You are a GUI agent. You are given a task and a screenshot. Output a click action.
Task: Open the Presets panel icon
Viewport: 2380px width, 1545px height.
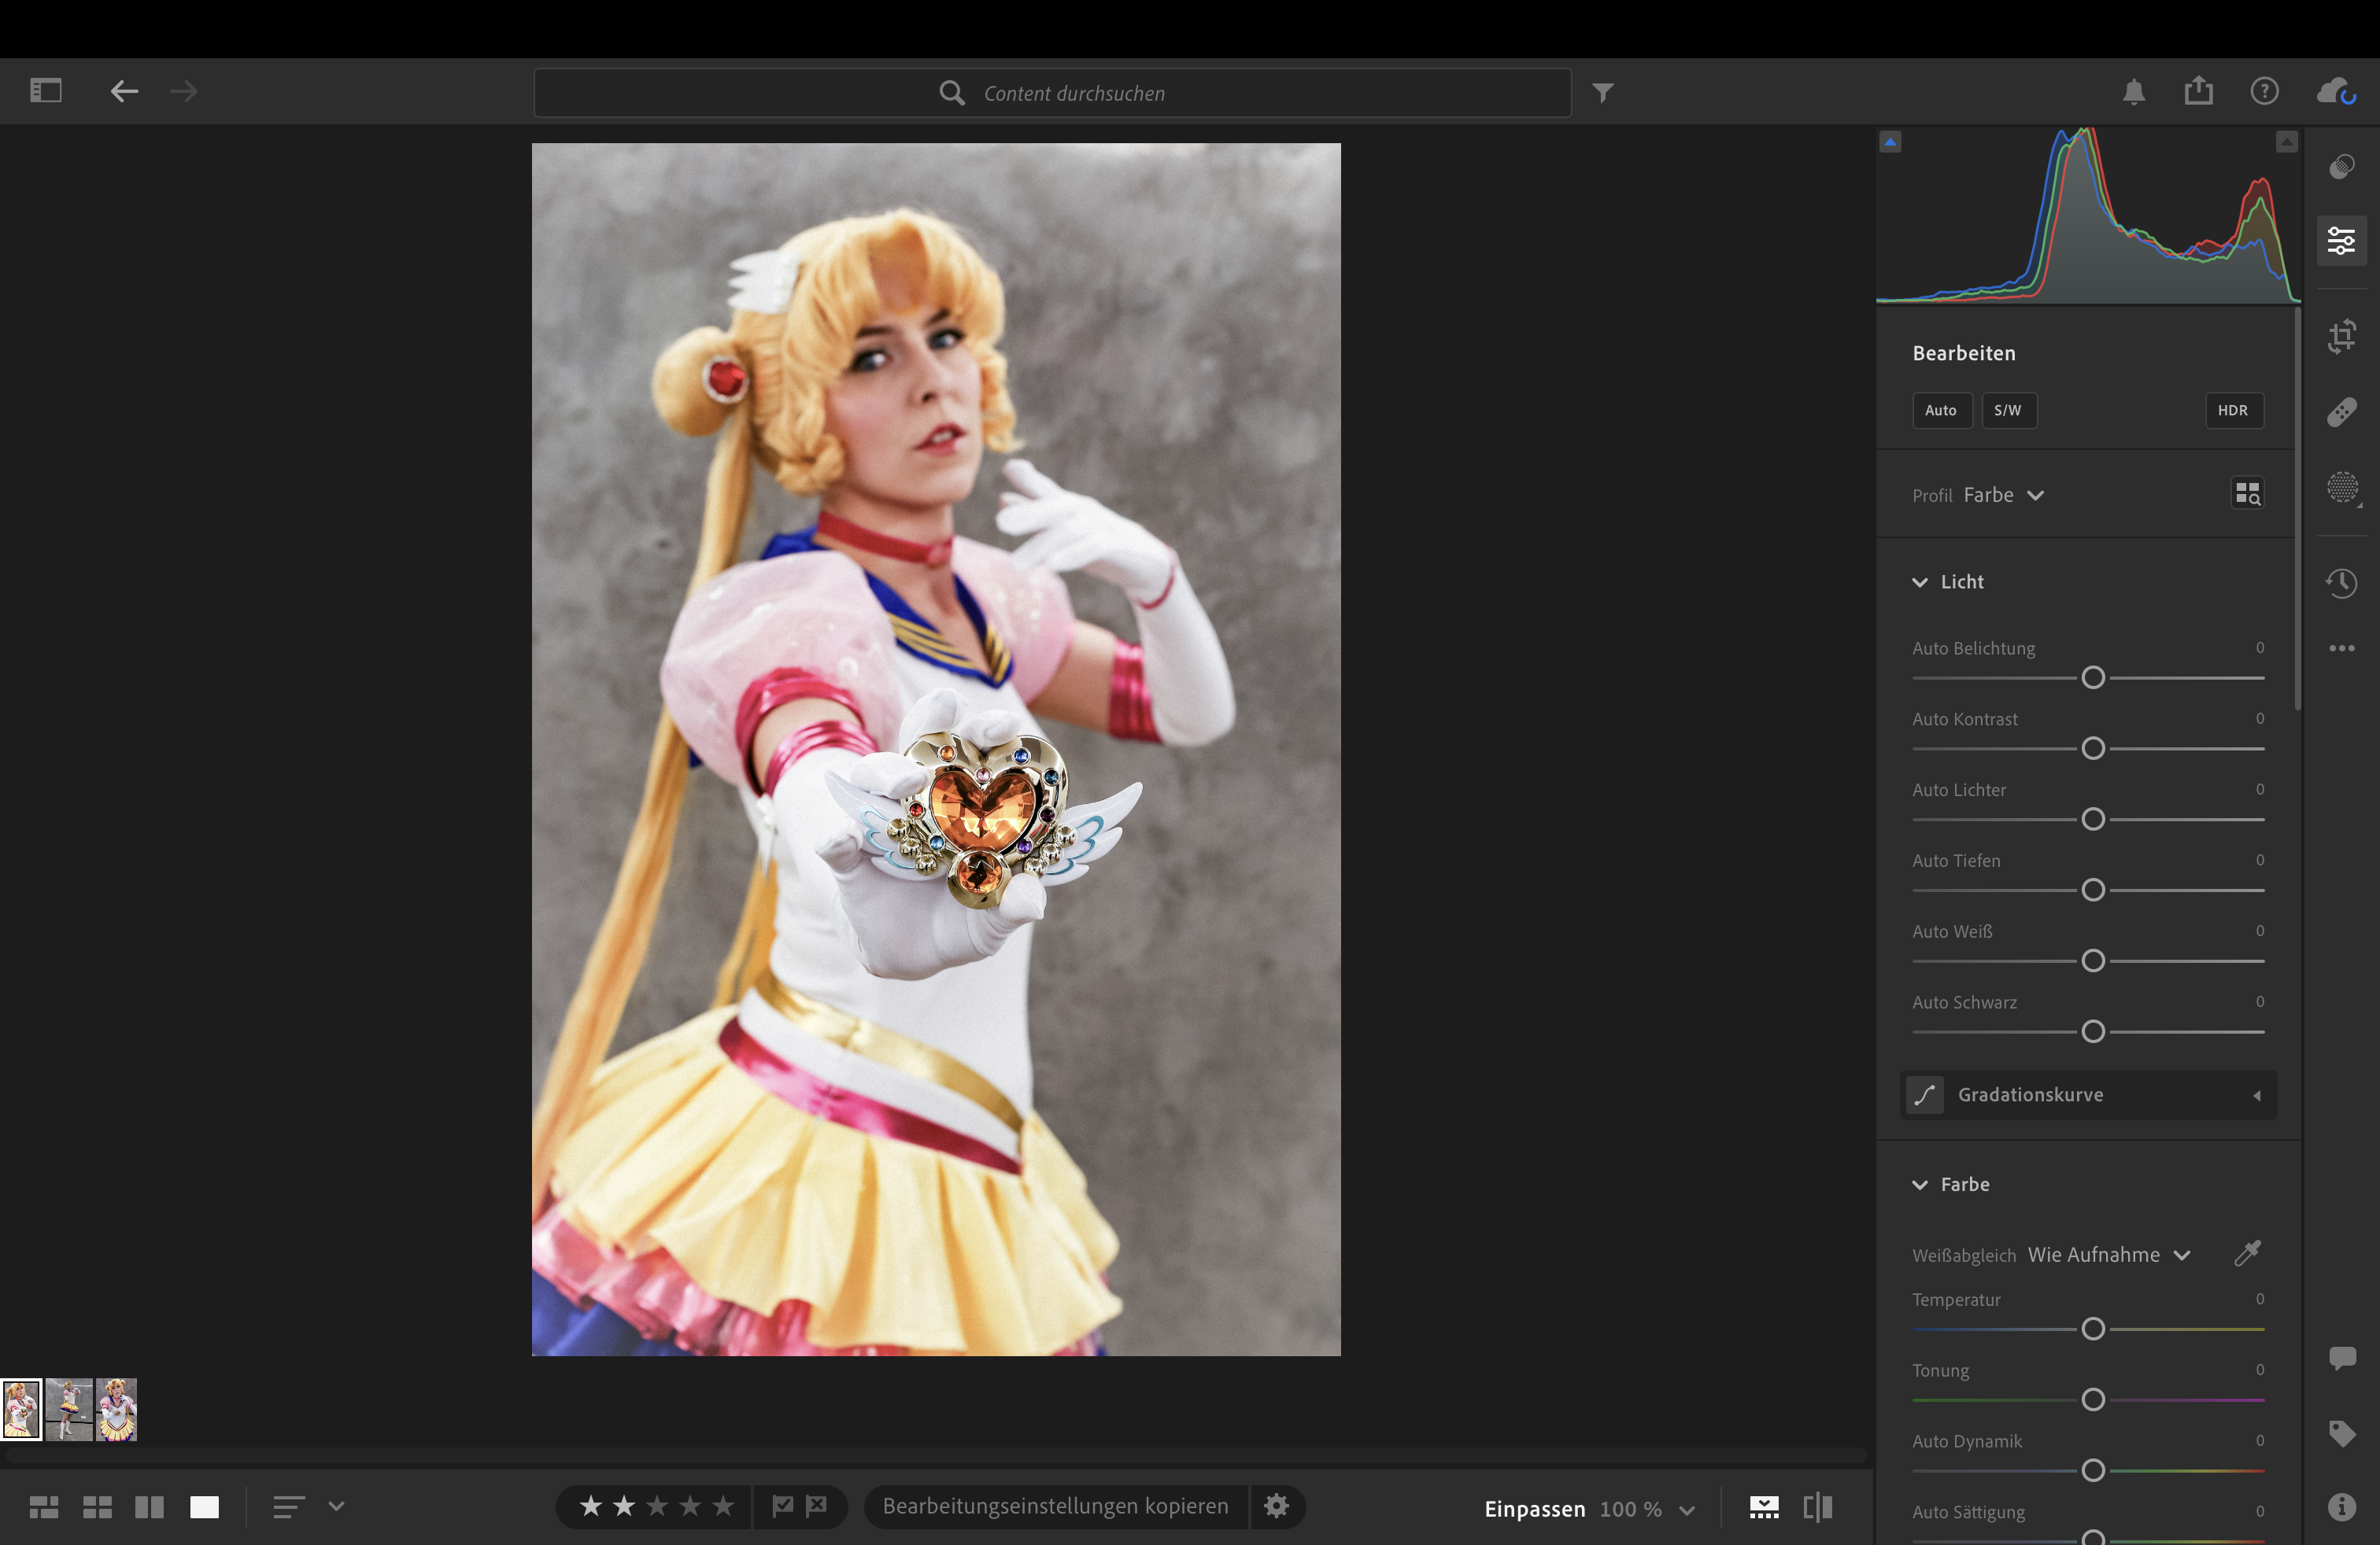[2342, 166]
